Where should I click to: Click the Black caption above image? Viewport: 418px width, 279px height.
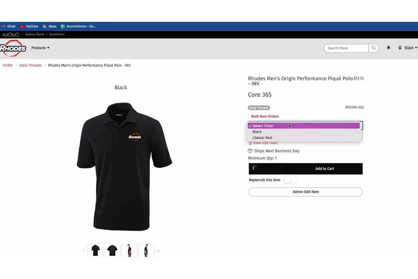(121, 88)
